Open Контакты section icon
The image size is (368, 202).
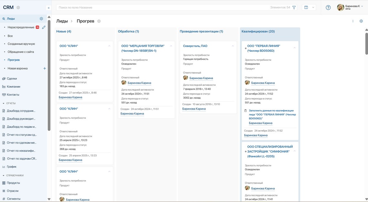click(x=4, y=95)
